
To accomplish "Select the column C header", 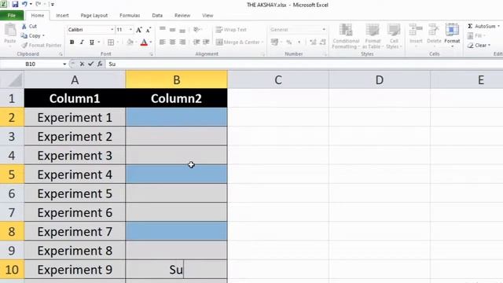I will click(278, 80).
